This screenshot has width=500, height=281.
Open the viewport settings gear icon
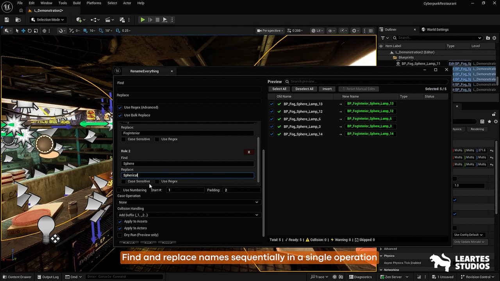coord(355,30)
